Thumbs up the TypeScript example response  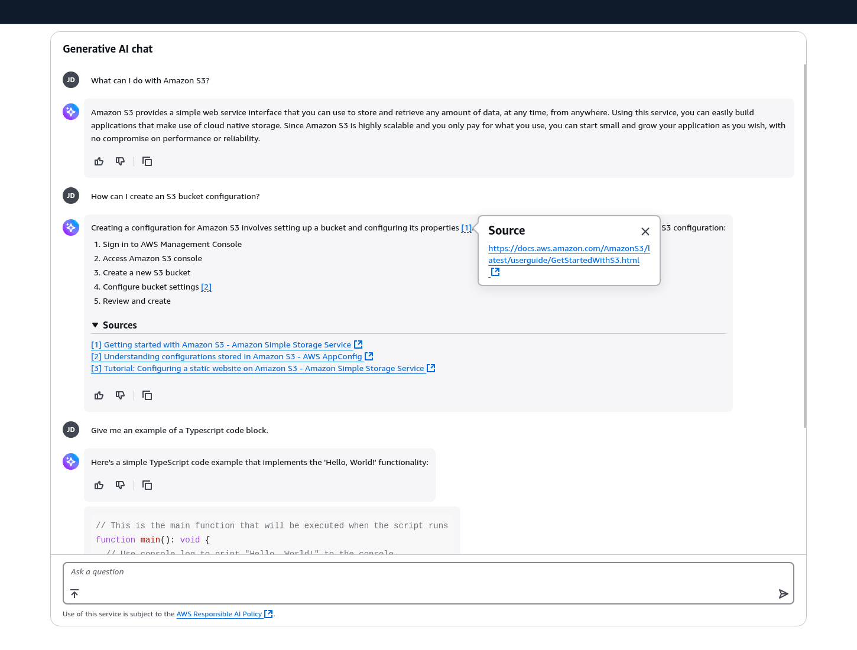pyautogui.click(x=99, y=485)
